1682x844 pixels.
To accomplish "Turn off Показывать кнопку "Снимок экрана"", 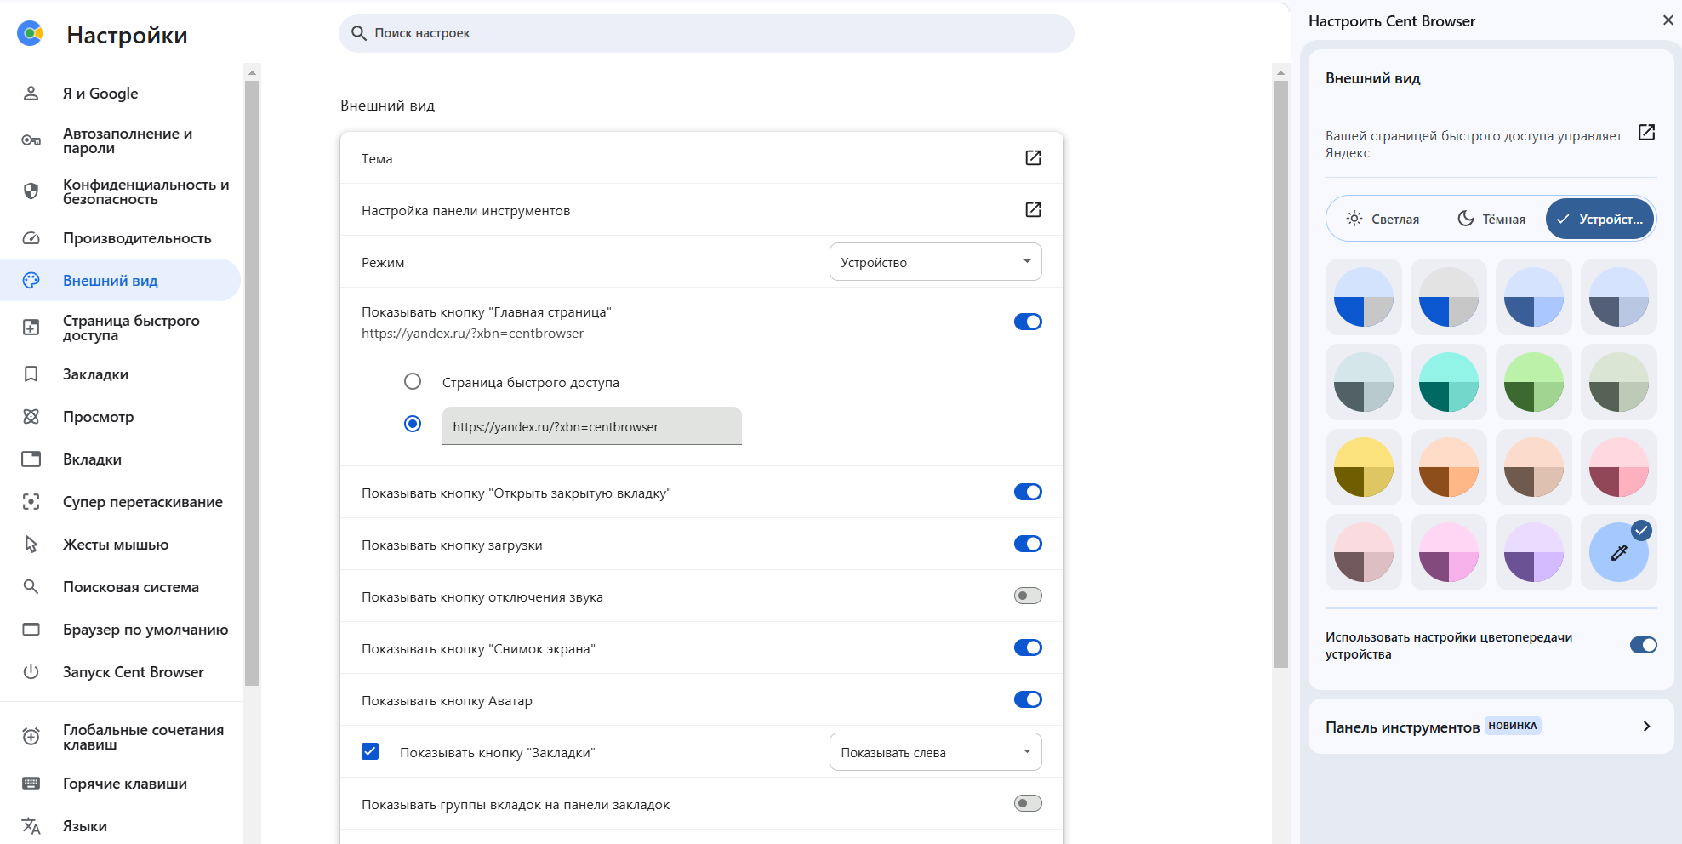I will (x=1028, y=647).
